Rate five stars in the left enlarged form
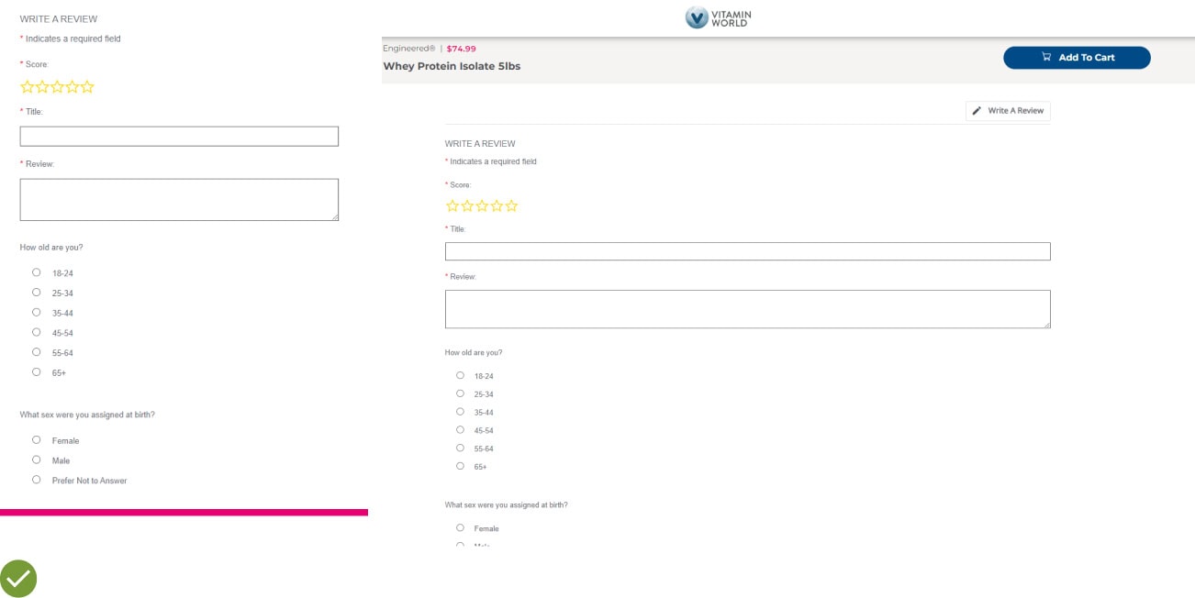Image resolution: width=1195 pixels, height=598 pixels. 88,87
